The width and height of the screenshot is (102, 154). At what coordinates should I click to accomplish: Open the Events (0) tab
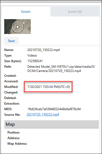(75, 12)
